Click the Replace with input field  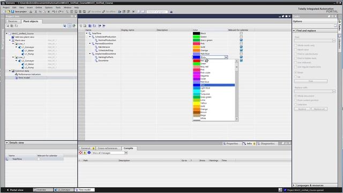pos(315,91)
